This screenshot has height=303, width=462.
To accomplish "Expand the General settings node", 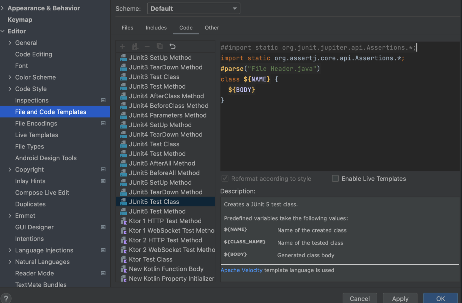I will point(10,43).
